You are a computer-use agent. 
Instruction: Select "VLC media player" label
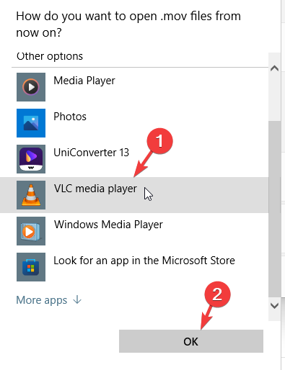(95, 189)
